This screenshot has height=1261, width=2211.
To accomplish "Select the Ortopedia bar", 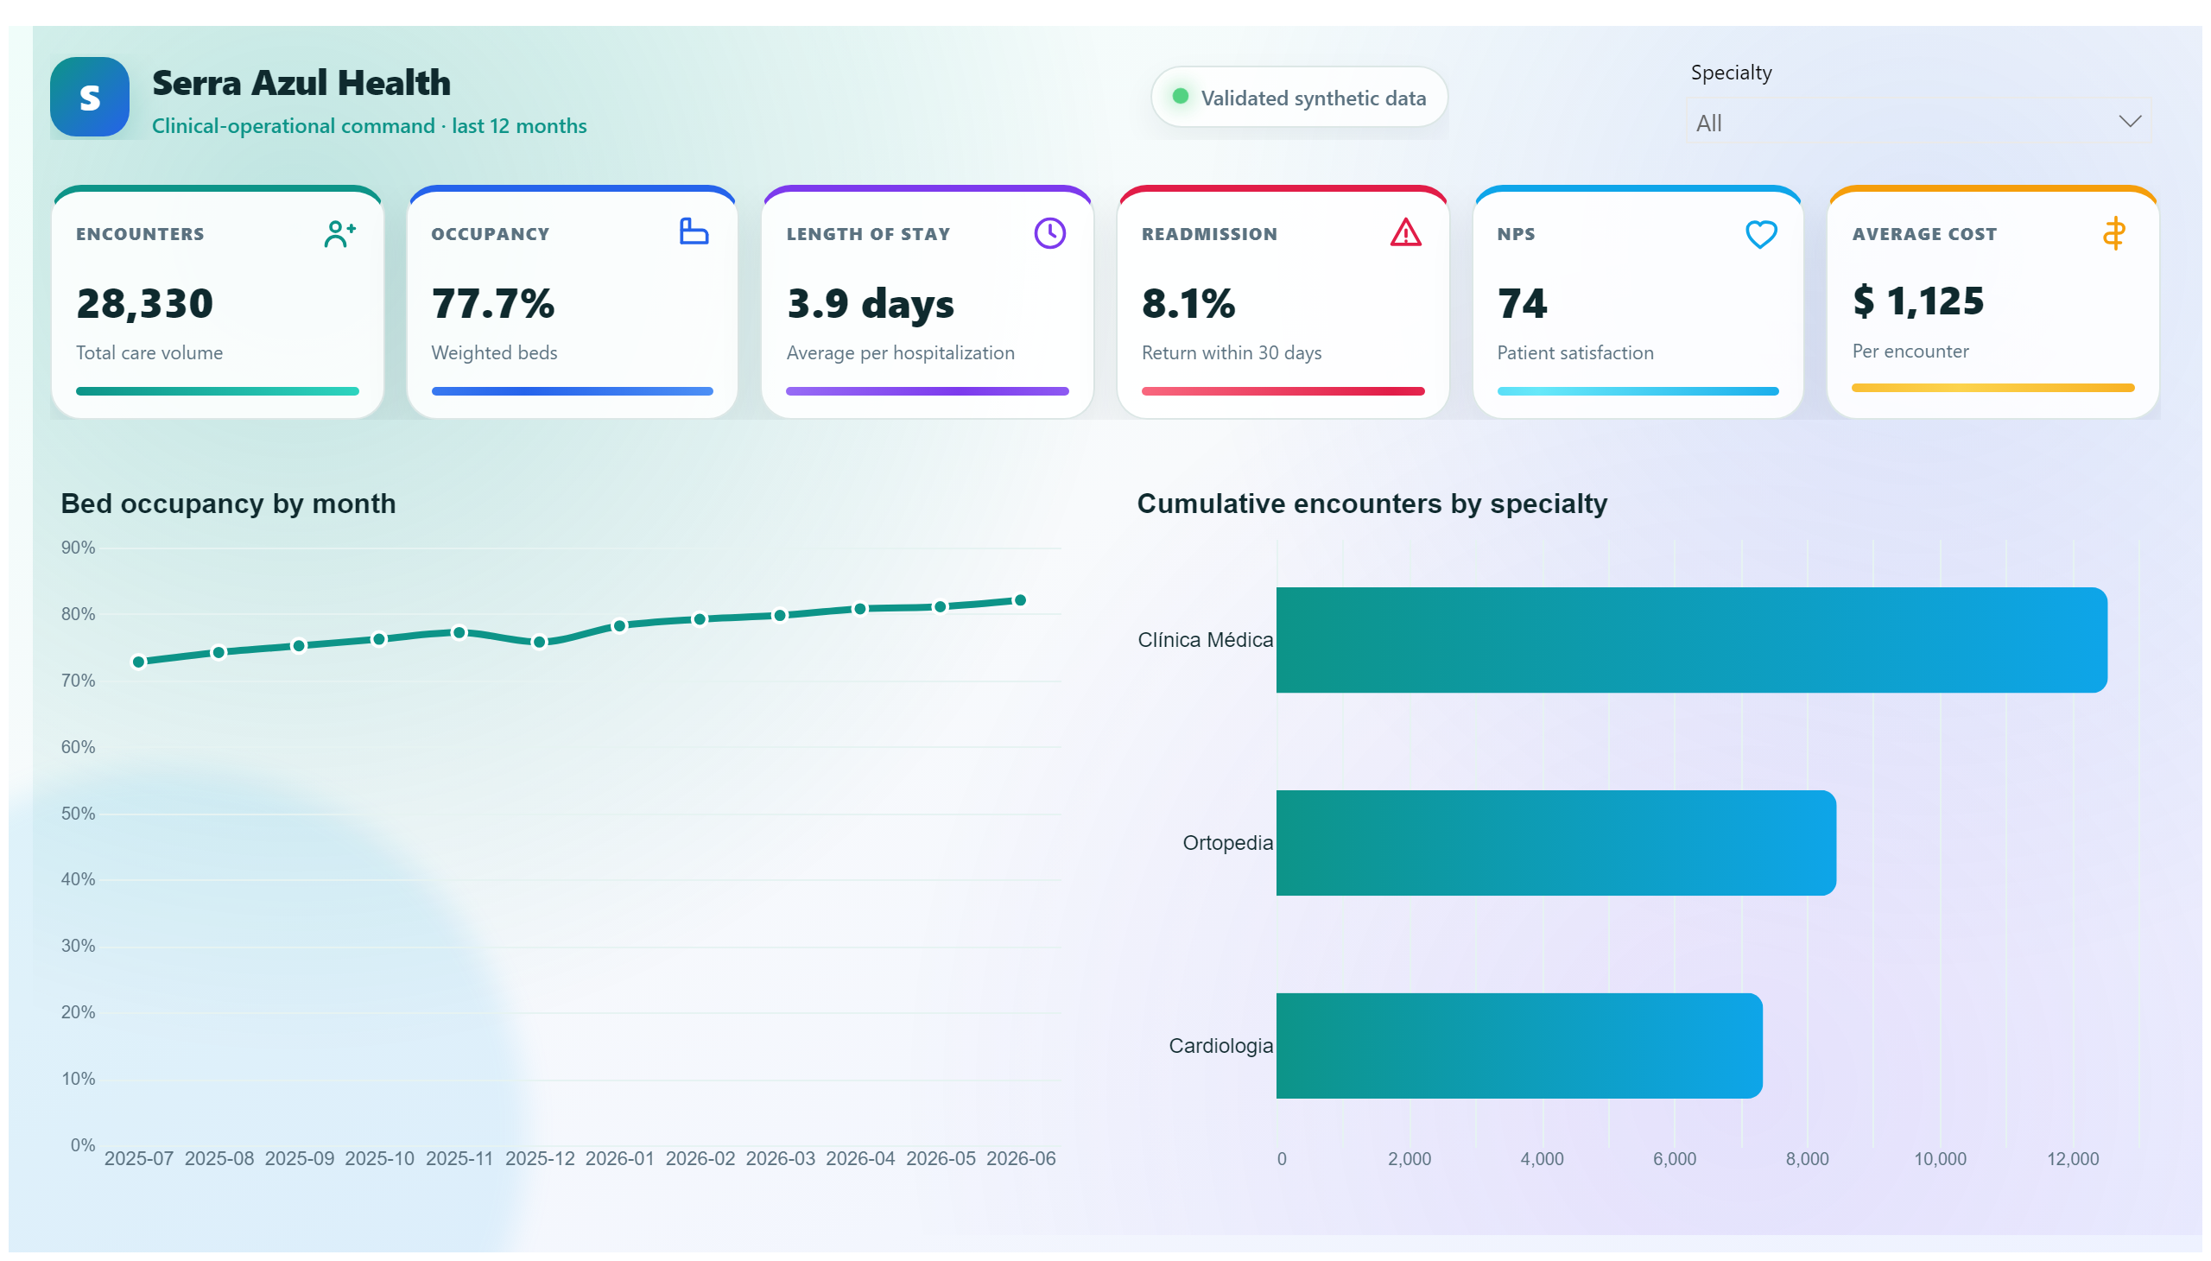I will [x=1555, y=842].
